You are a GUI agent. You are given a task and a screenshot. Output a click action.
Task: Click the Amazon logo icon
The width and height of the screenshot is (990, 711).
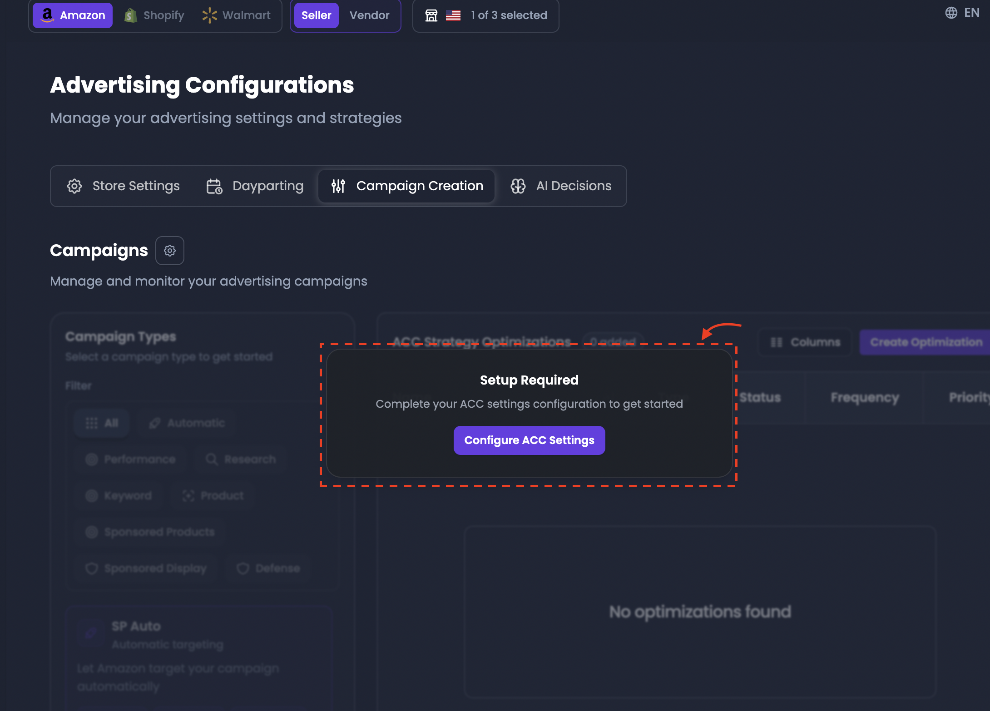coord(47,15)
